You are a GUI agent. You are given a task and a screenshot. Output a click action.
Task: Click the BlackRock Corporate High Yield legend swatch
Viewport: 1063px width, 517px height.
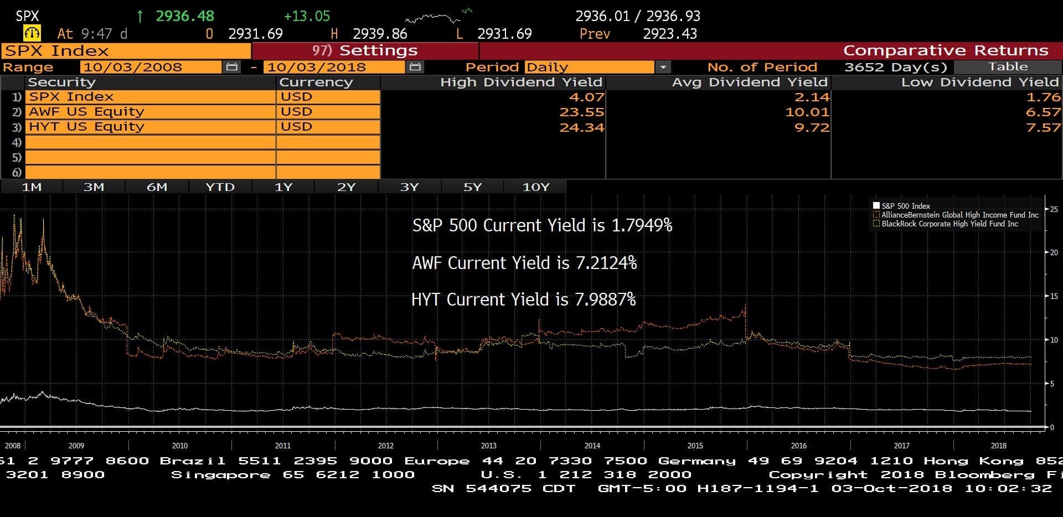click(x=876, y=224)
